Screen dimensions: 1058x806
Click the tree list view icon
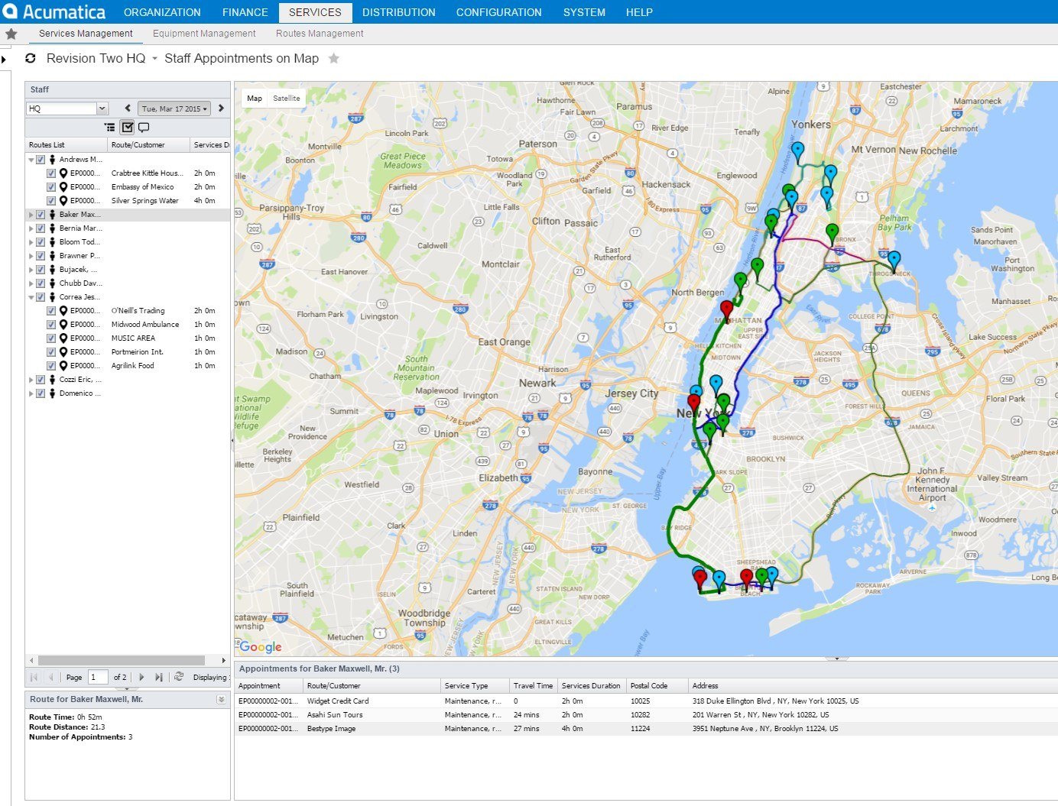110,128
